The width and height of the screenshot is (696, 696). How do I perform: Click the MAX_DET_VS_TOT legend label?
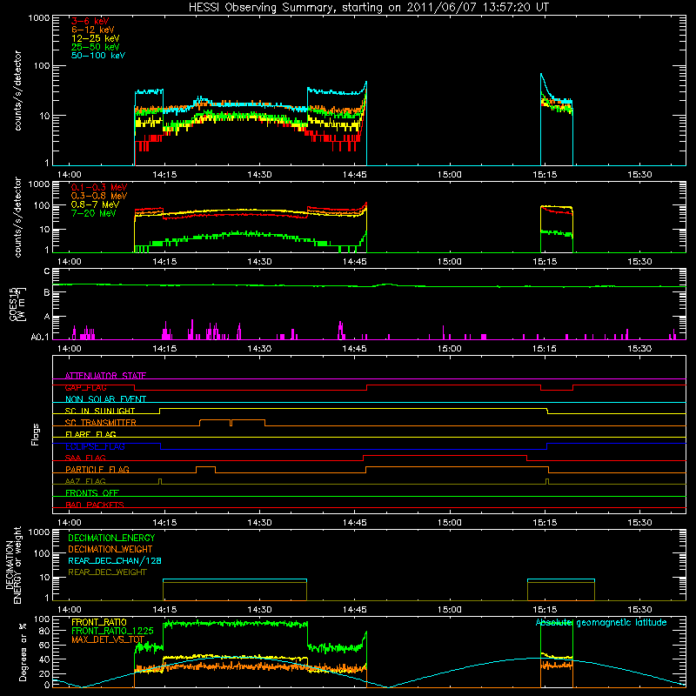108,639
